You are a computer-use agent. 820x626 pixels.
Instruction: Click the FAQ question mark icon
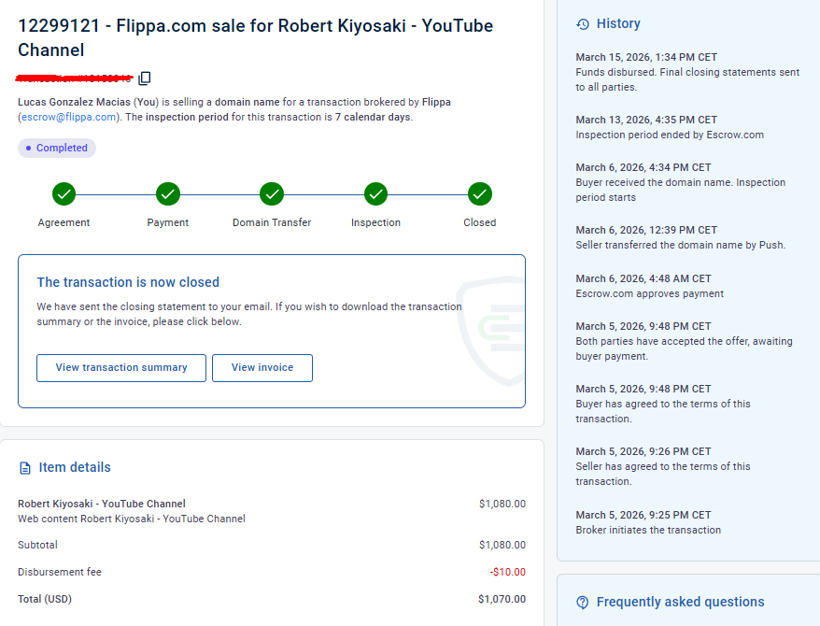point(583,602)
